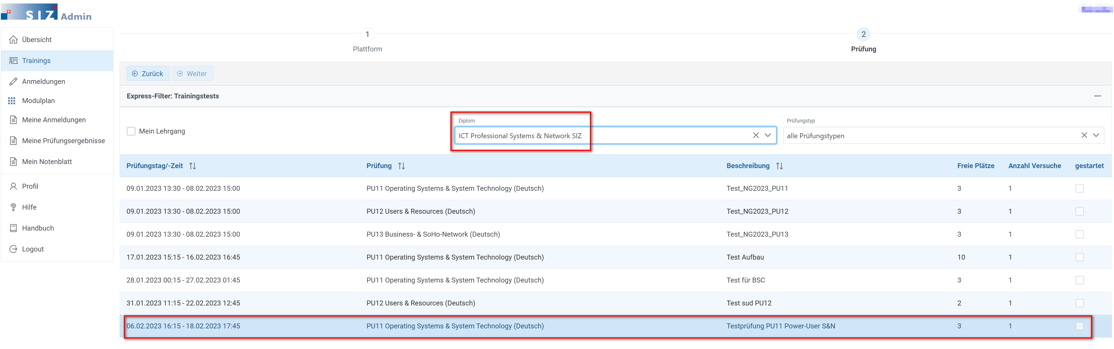Select row 'Test sud PU12'
The image size is (1114, 349).
click(x=615, y=303)
